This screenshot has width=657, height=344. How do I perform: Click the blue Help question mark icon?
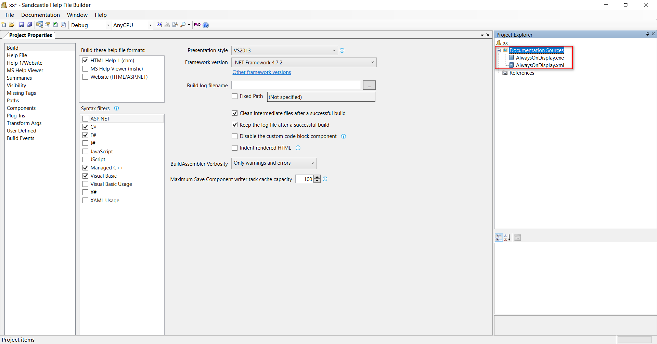point(206,25)
